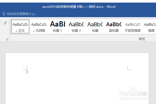Toggle the show/hide paragraph marks icon
Screen dimensions: 156x104
[5, 23]
